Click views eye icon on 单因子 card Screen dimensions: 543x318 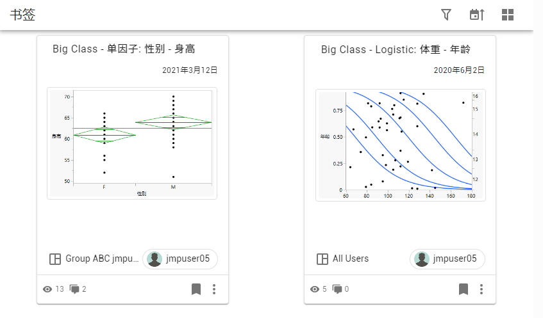[47, 289]
